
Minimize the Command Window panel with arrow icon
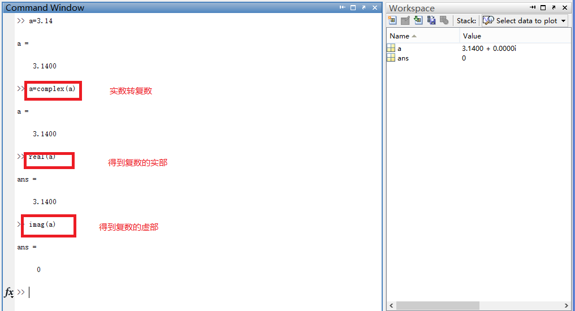[342, 7]
